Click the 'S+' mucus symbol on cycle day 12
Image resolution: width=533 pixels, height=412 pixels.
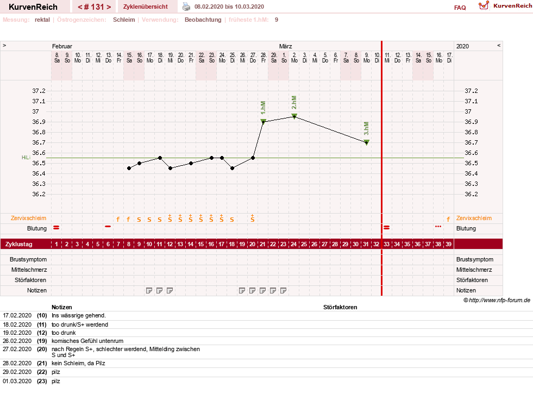point(170,219)
